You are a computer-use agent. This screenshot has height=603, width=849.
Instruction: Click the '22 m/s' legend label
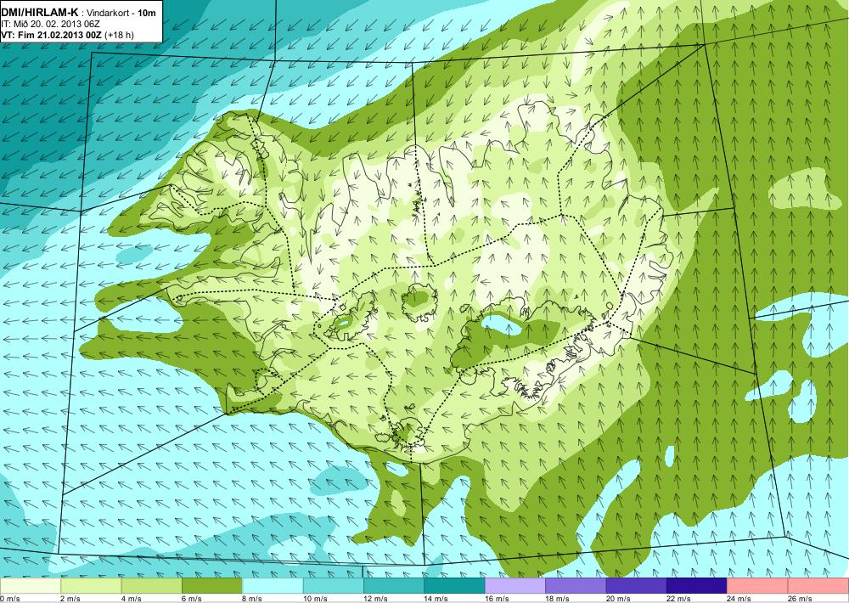[x=679, y=599]
